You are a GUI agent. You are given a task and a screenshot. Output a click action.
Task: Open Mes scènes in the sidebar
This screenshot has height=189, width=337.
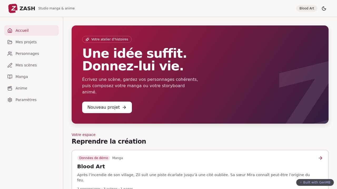[x=31, y=65]
